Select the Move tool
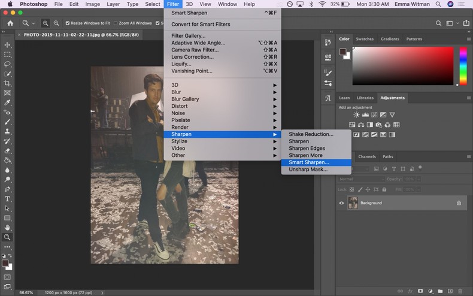The image size is (473, 296). (7, 45)
